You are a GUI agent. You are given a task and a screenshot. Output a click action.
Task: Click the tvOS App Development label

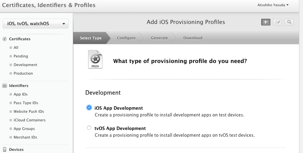(x=120, y=128)
